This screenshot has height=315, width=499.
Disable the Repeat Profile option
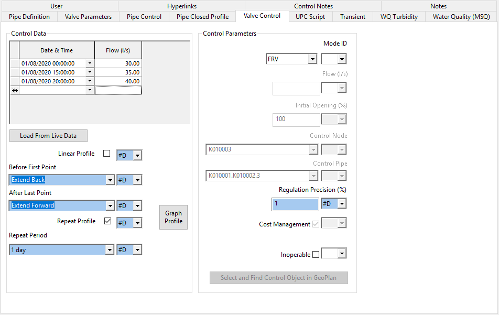click(107, 221)
